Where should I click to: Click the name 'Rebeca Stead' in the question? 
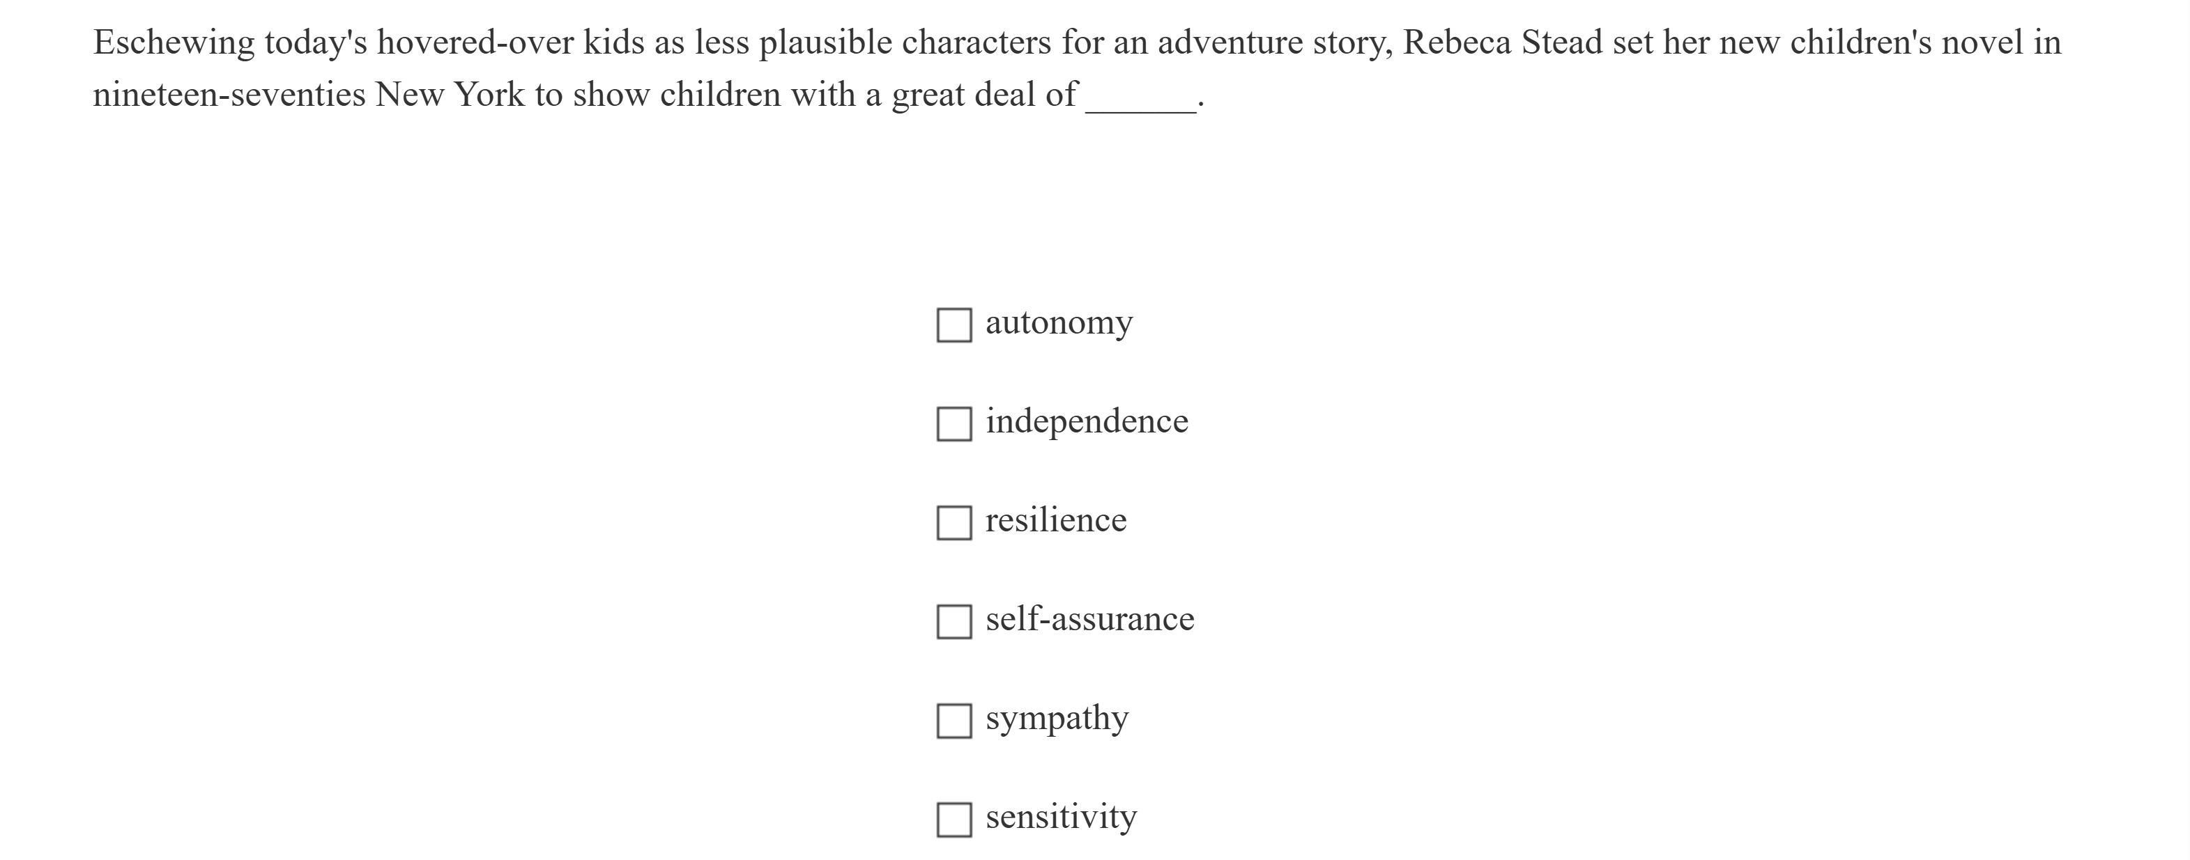coord(1502,42)
